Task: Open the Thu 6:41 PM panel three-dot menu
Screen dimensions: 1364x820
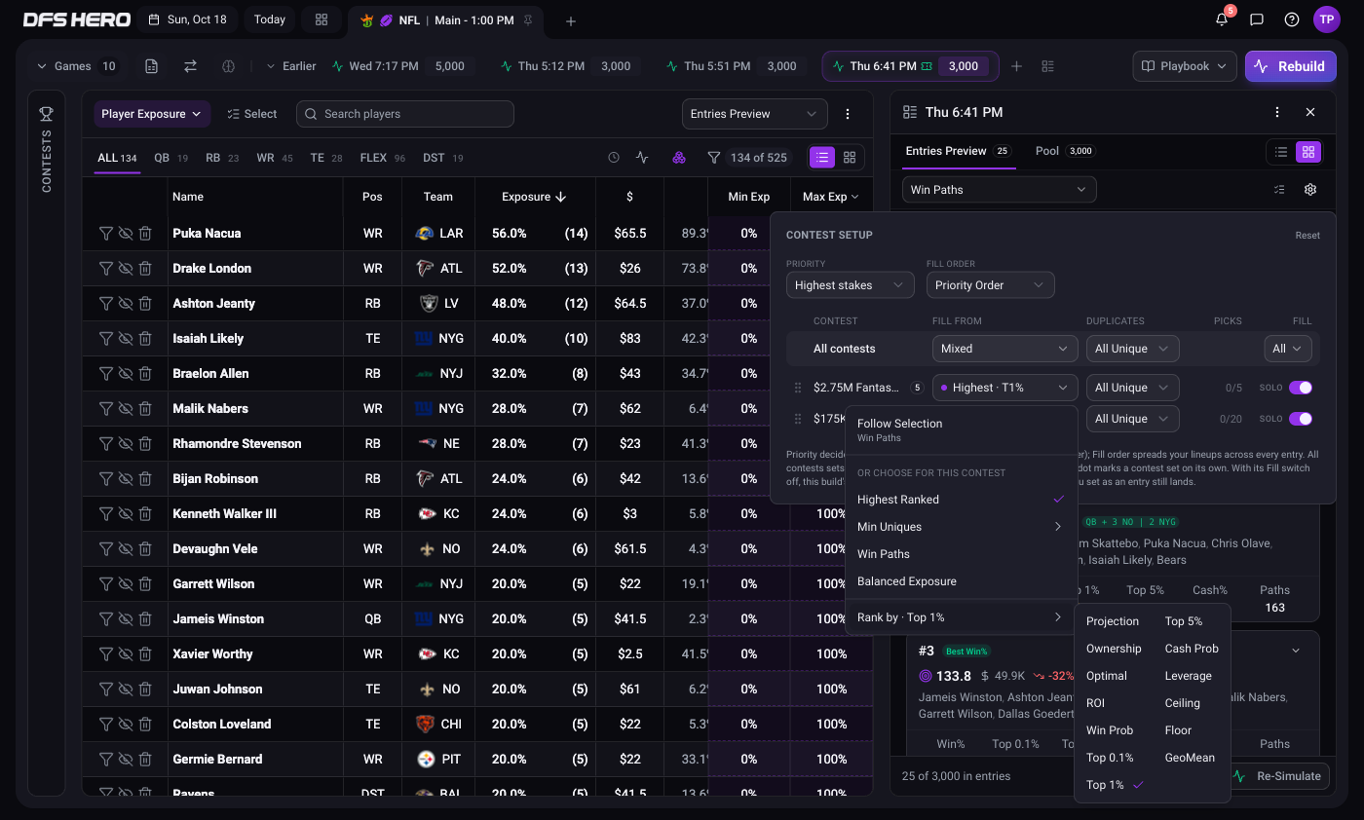Action: tap(1277, 112)
